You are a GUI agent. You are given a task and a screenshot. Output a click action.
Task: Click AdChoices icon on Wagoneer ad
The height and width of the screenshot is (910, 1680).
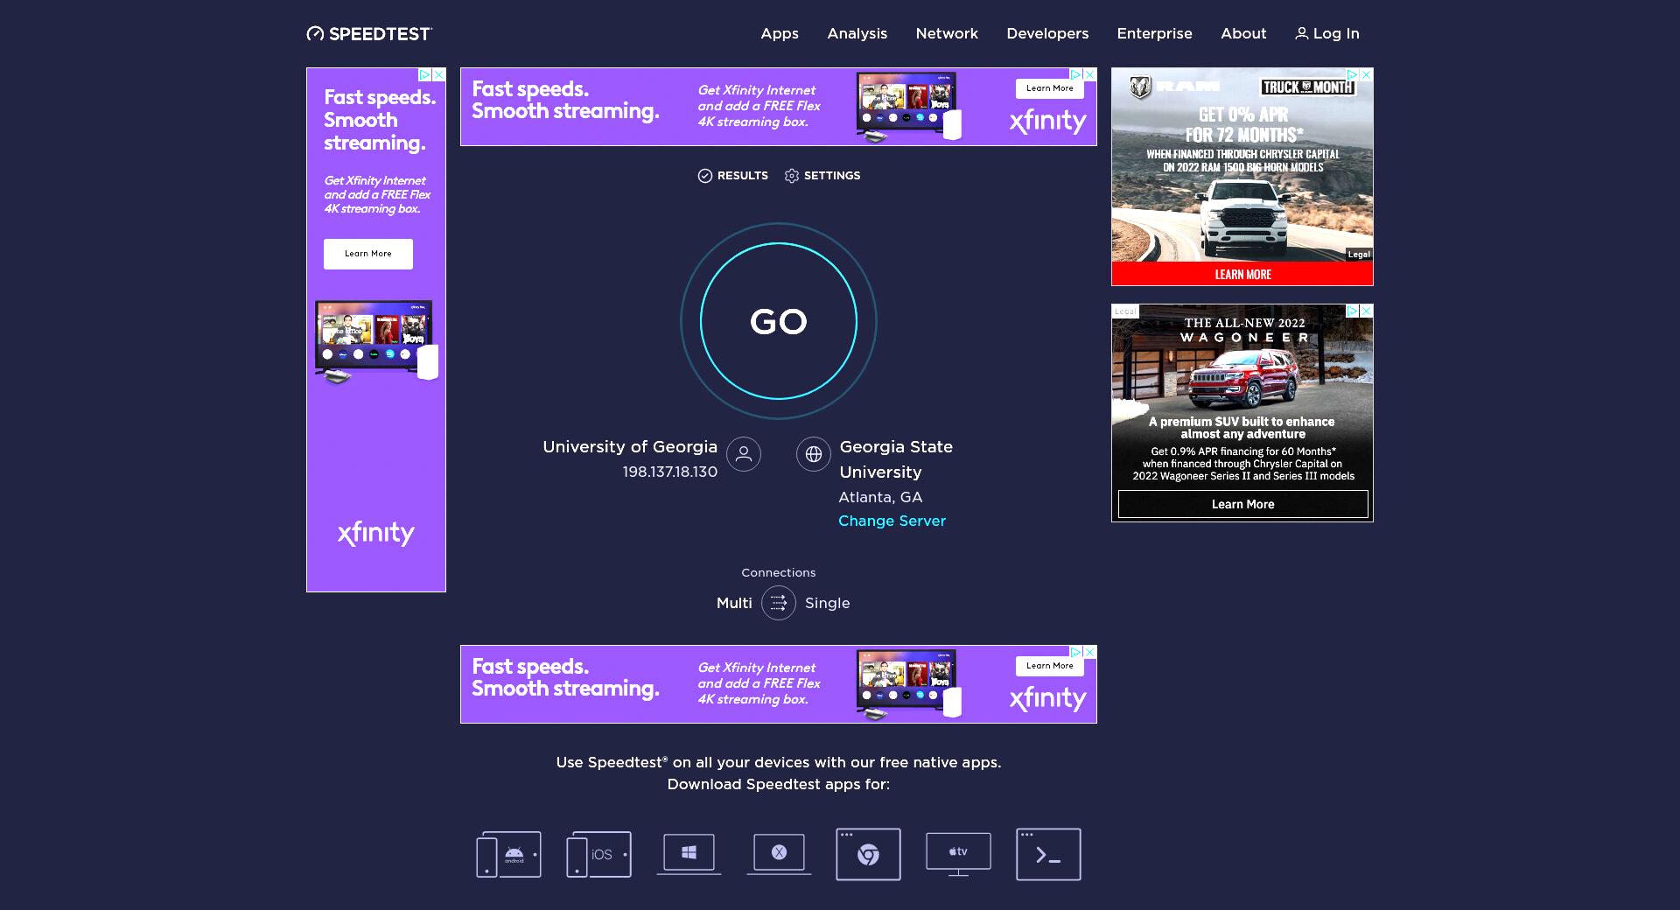pyautogui.click(x=1353, y=311)
